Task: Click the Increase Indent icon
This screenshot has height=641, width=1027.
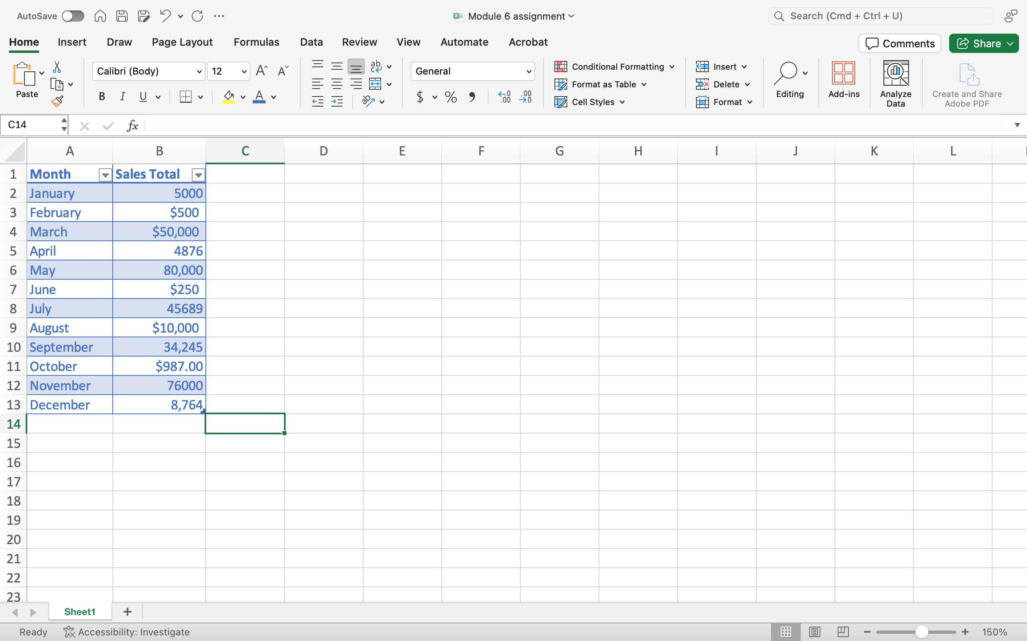Action: 337,101
